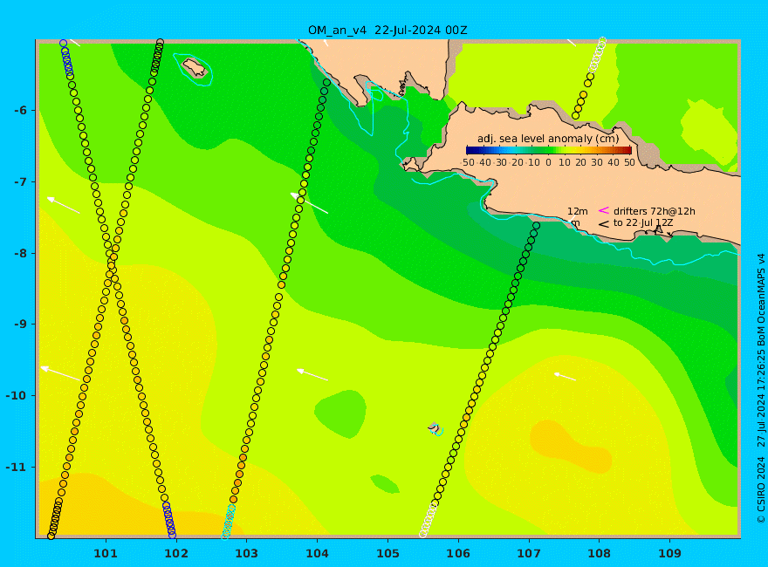768x567 pixels.
Task: Click the white current arrow near 103.9E, 9.7S
Action: click(312, 374)
